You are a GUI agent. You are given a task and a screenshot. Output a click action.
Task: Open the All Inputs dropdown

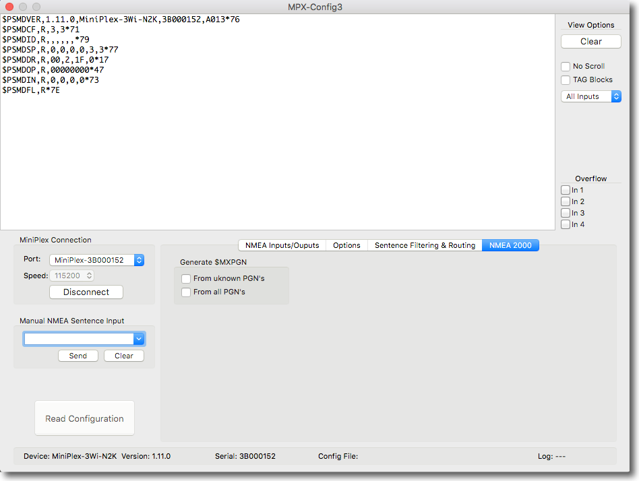pyautogui.click(x=590, y=96)
